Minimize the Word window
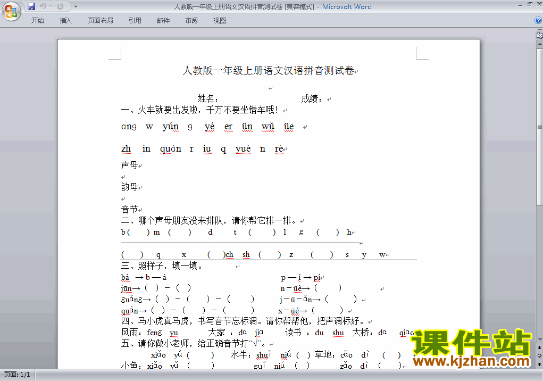This screenshot has width=543, height=381. pos(520,5)
